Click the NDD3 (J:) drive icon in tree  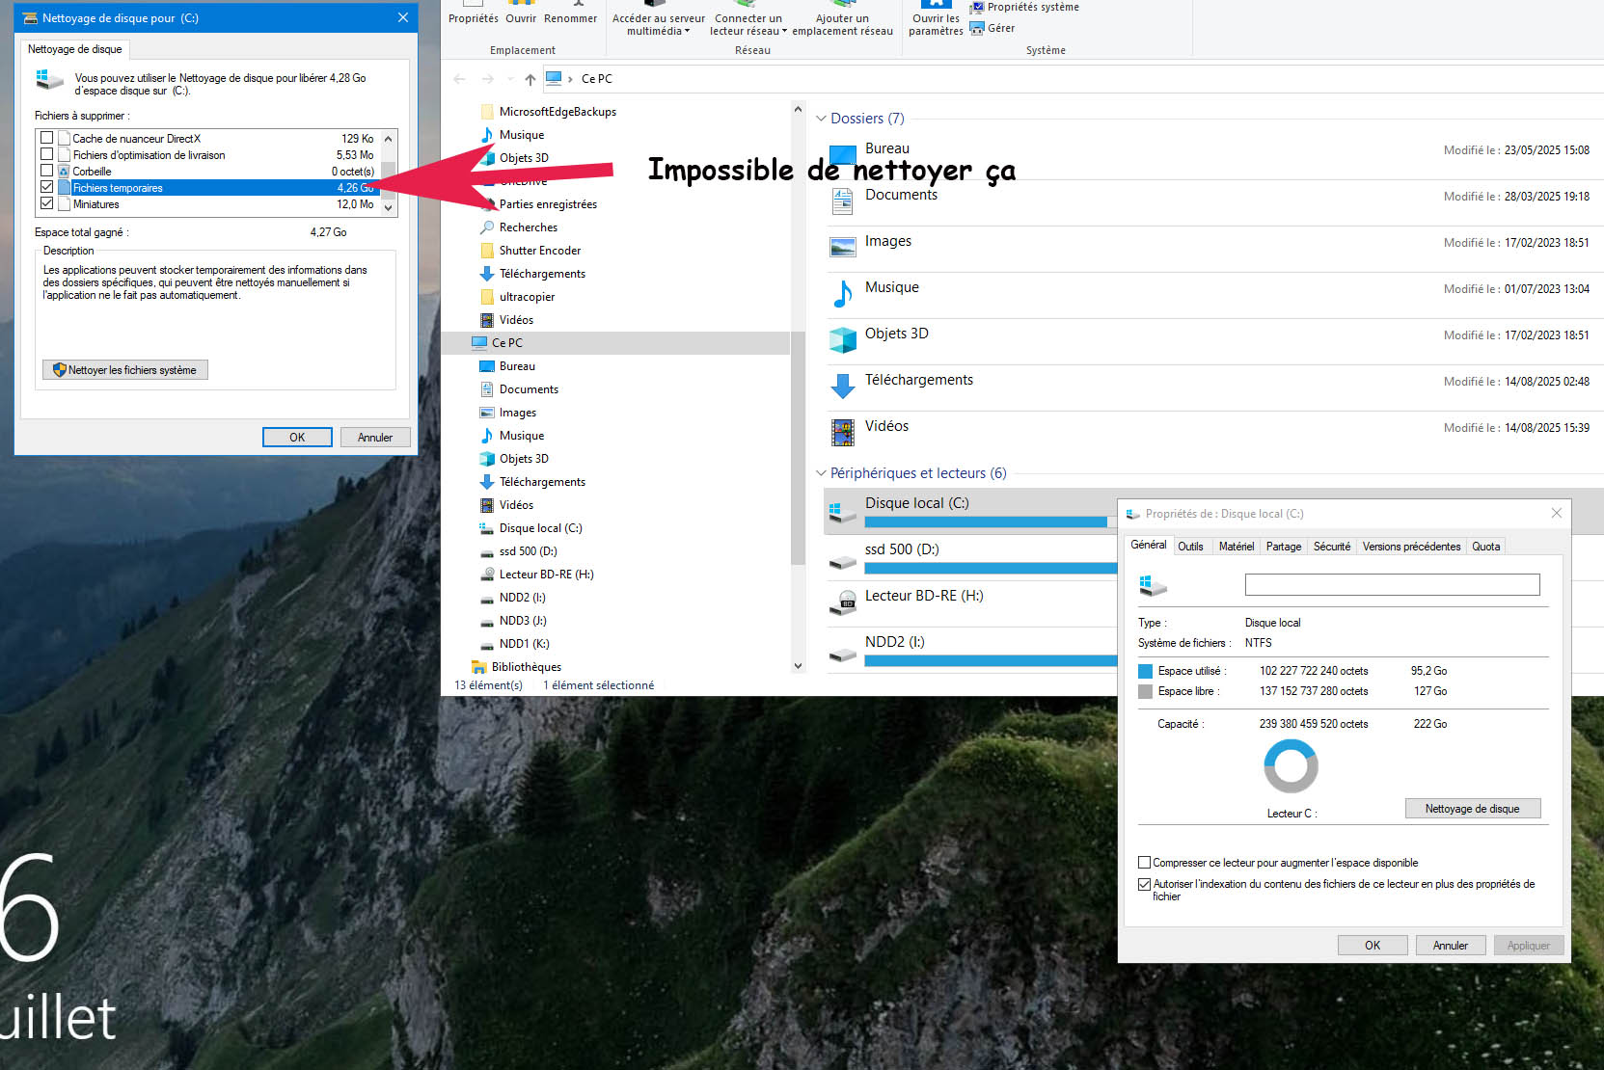(487, 622)
